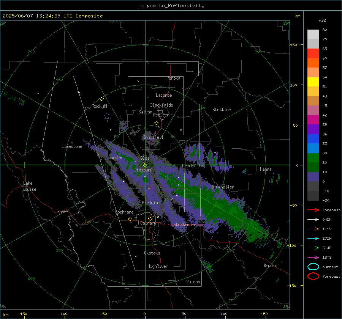
Task: Click the HighRiver city label
Action: (x=158, y=266)
